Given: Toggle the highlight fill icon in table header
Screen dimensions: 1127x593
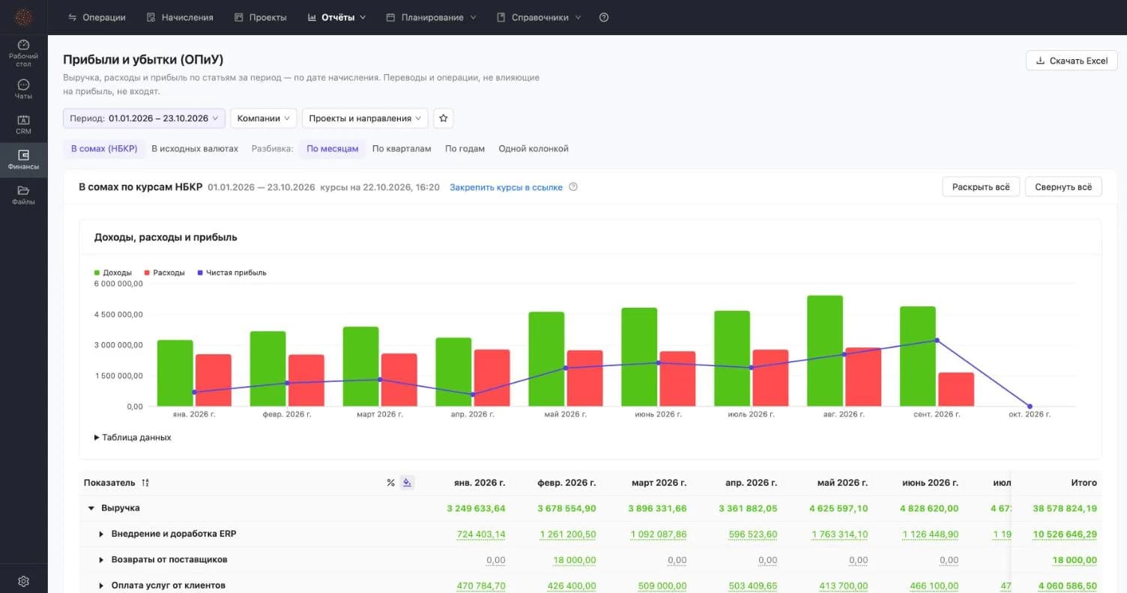Looking at the screenshot, I should tap(407, 483).
